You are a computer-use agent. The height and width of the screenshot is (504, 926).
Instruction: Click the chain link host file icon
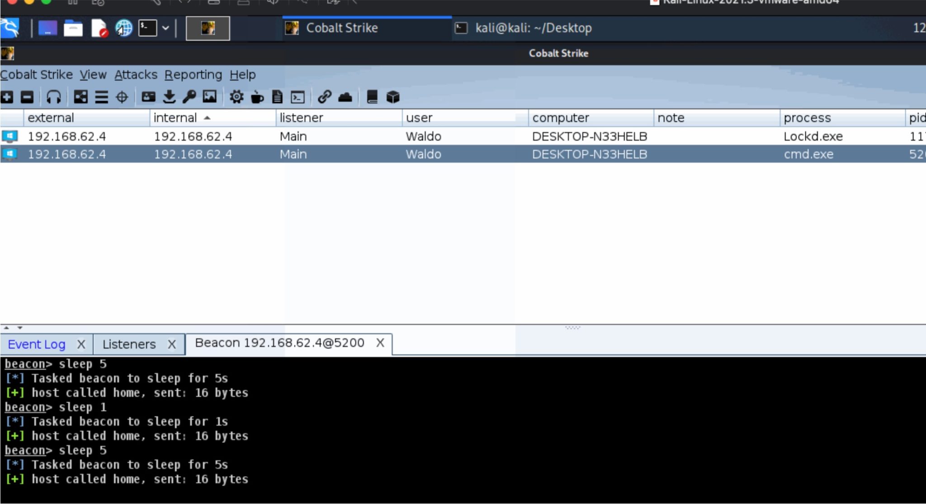(x=325, y=97)
